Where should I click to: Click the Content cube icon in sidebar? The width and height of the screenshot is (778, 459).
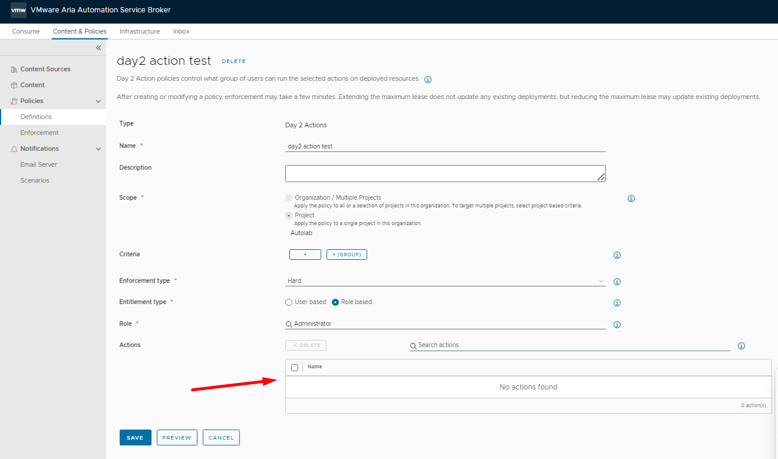click(14, 85)
